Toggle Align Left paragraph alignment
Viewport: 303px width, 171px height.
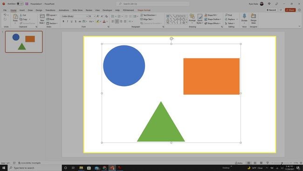[x=113, y=21]
